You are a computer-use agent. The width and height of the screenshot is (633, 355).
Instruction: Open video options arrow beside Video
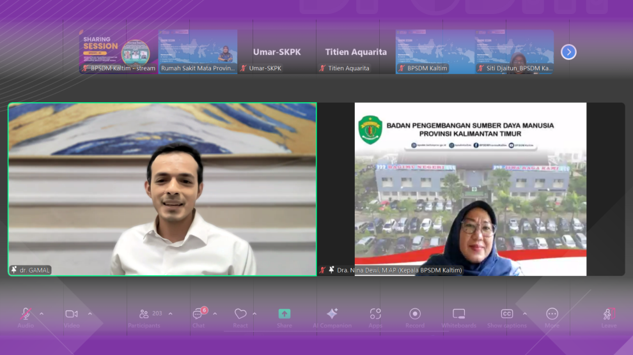coord(90,313)
